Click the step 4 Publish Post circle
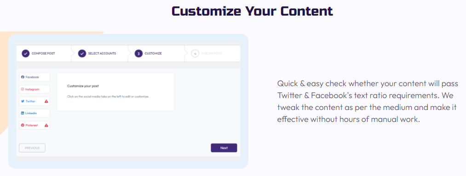 (x=195, y=54)
